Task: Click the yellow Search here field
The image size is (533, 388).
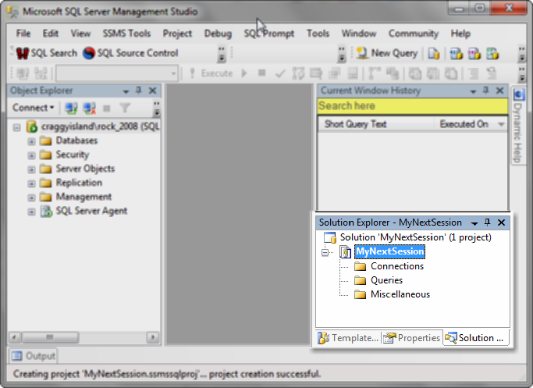Action: point(412,106)
